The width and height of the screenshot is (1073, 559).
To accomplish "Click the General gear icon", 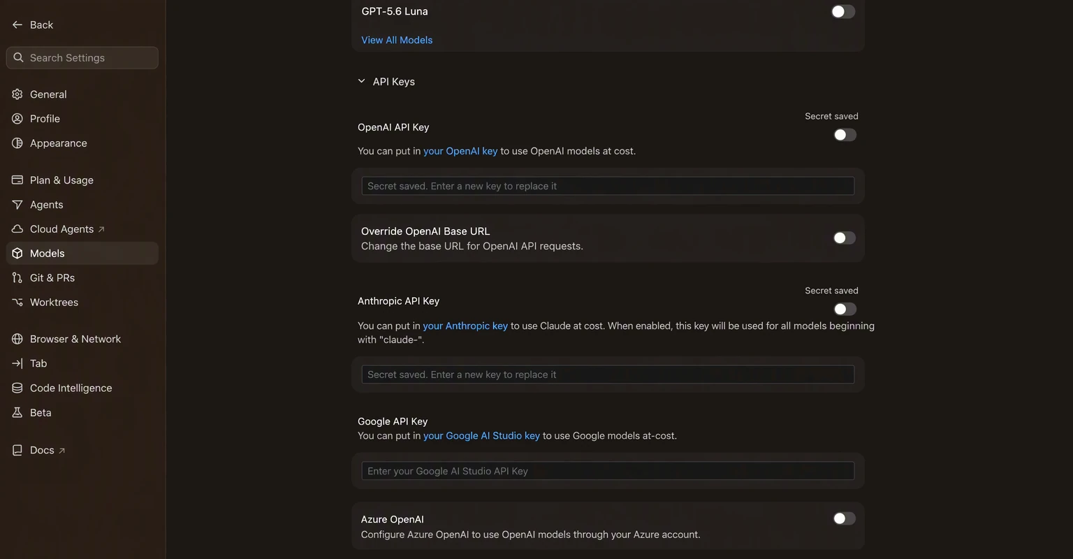I will (x=17, y=94).
